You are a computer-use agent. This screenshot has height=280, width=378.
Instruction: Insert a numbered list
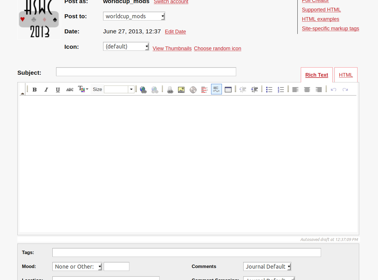(x=281, y=90)
